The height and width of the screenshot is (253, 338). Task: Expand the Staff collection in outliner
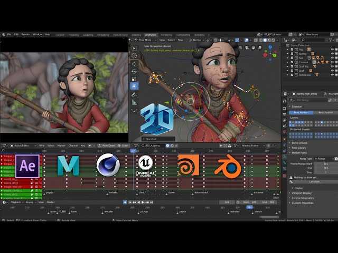click(287, 71)
